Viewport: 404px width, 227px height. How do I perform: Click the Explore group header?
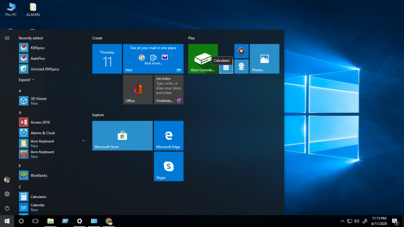click(x=98, y=115)
